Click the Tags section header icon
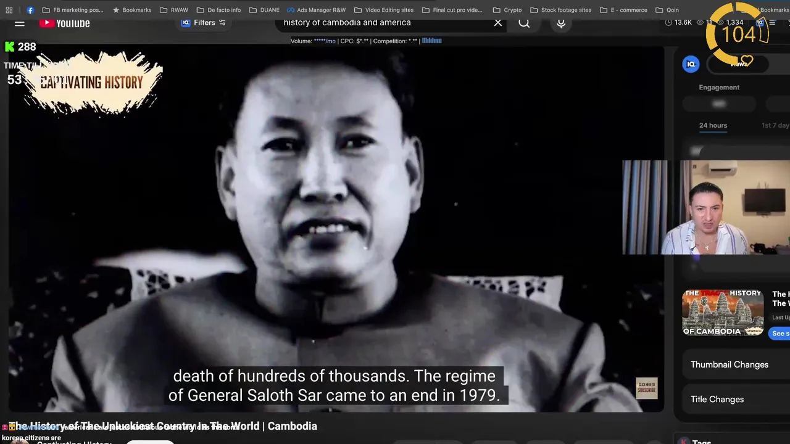790x444 pixels. pyautogui.click(x=684, y=442)
